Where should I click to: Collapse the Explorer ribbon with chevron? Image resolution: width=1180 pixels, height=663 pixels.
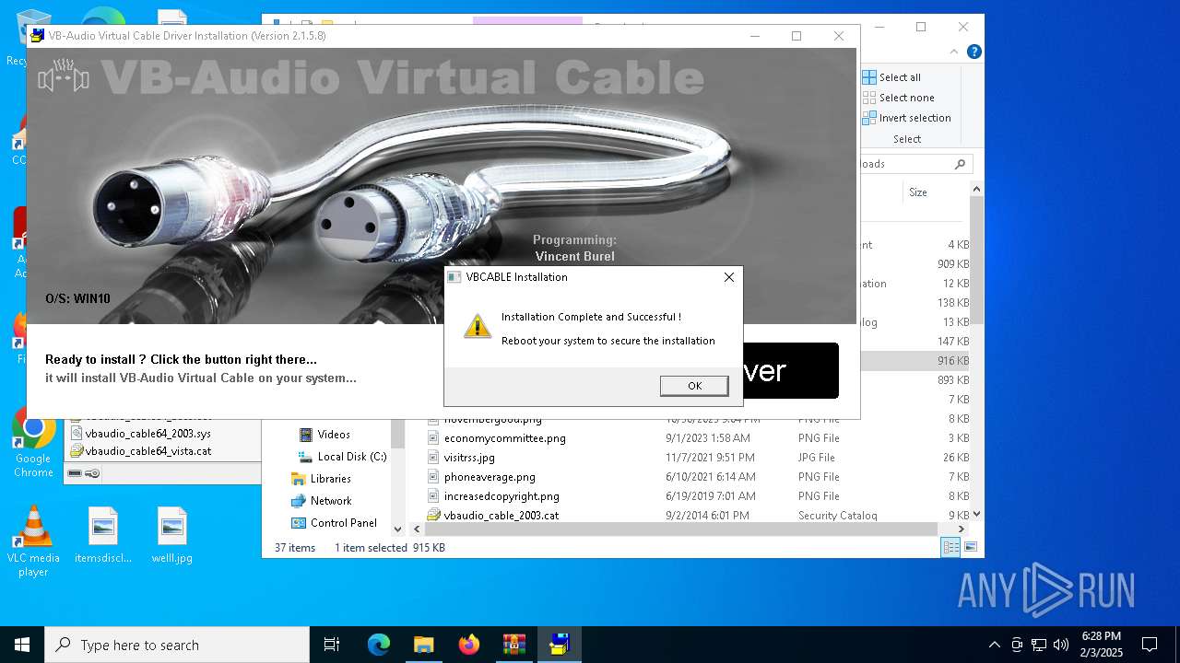click(955, 52)
